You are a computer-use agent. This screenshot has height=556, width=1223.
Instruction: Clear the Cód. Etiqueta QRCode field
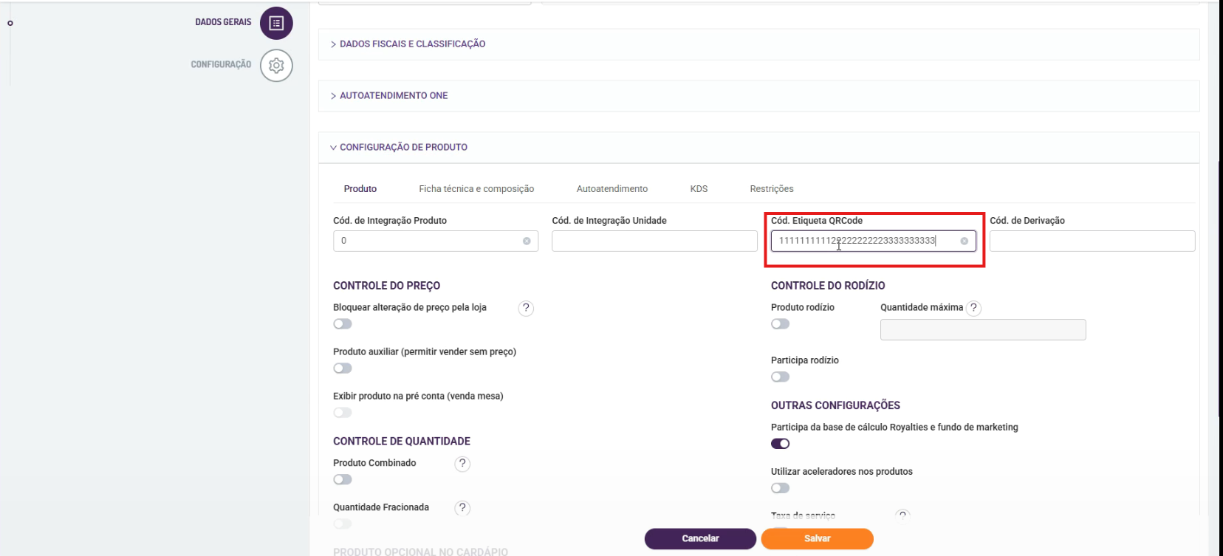click(x=964, y=241)
